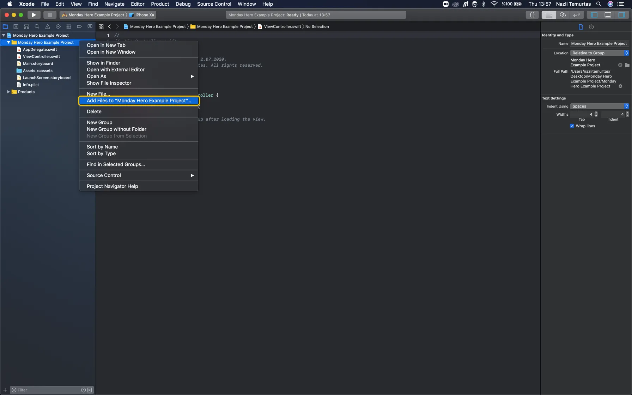Image resolution: width=632 pixels, height=395 pixels.
Task: Expand the Products group
Action: (x=8, y=92)
